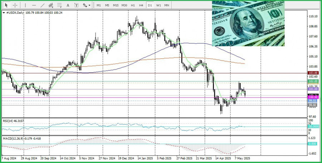Switch to MN monthly timeframe

tap(167, 5)
